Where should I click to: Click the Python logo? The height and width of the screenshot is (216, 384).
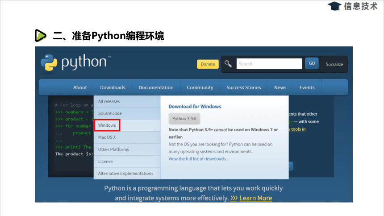click(x=76, y=63)
